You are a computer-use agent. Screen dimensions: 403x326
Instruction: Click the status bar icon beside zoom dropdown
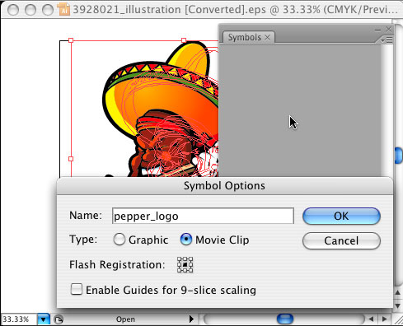59,319
